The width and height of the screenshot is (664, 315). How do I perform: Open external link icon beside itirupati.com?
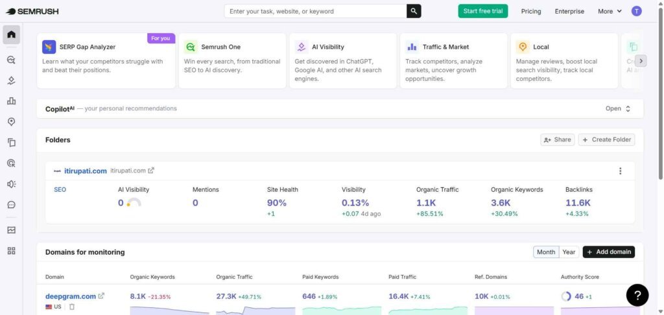tap(151, 170)
